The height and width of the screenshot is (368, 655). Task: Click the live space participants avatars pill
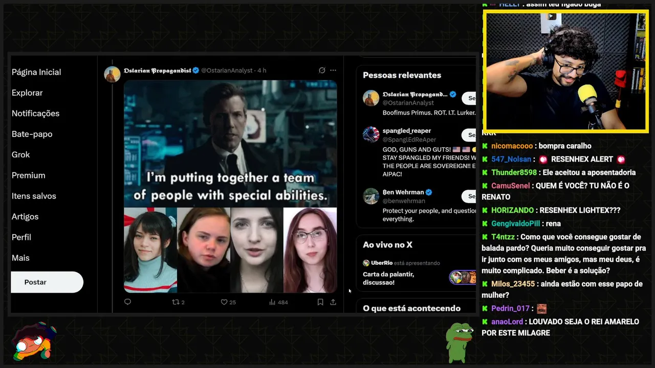coord(463,277)
